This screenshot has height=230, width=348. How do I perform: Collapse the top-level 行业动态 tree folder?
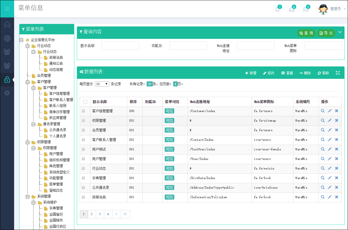click(27, 46)
